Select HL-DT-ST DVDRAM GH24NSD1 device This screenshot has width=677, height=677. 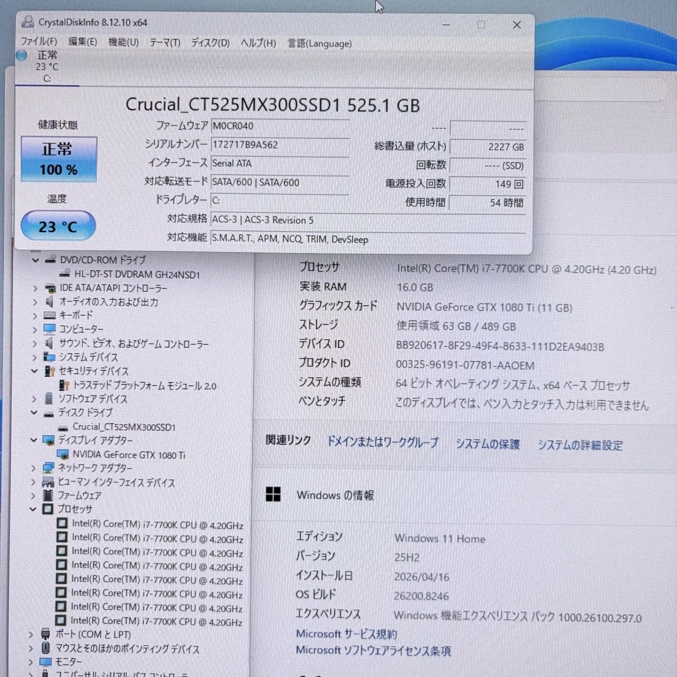click(x=137, y=275)
